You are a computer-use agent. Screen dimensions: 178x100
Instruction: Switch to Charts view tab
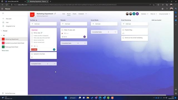point(75,14)
